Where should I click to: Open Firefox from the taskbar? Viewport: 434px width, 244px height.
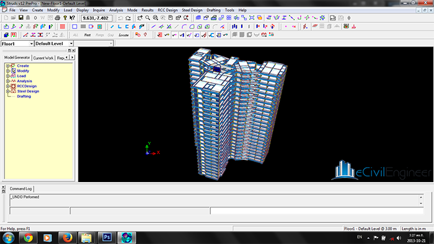click(x=67, y=238)
